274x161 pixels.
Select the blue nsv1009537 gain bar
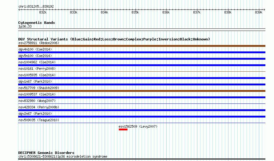tap(142, 97)
